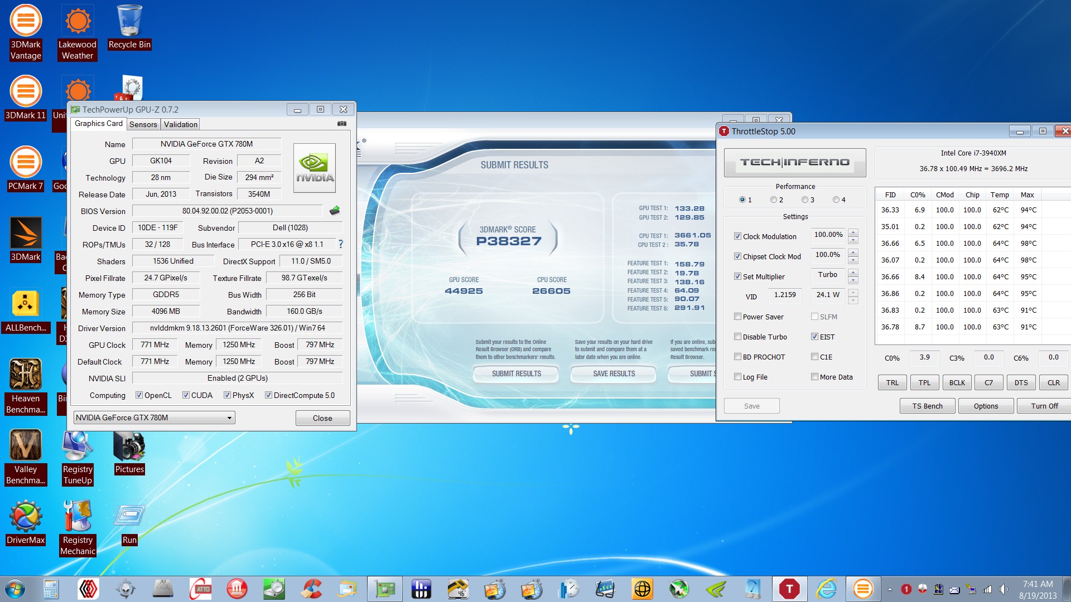Open the Lakewood Weather desktop shortcut

(x=78, y=32)
